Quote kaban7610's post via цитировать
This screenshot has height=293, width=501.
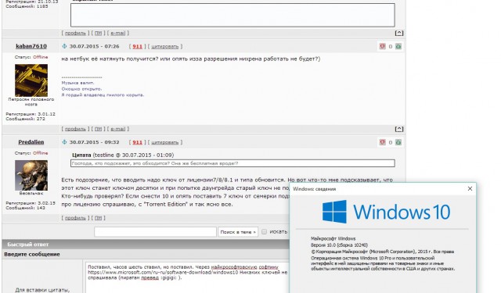[165, 47]
